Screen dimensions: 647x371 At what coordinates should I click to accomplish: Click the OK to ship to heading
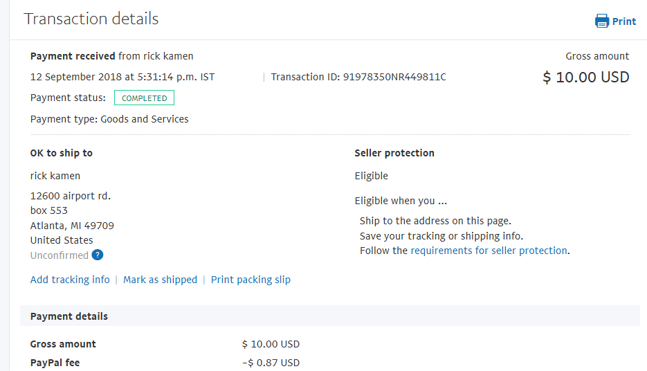pyautogui.click(x=62, y=153)
